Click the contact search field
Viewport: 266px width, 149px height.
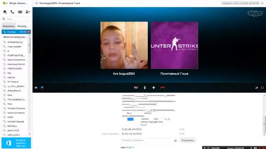point(16,19)
